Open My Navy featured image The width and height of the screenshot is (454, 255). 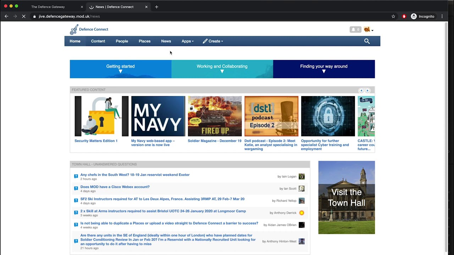click(158, 116)
